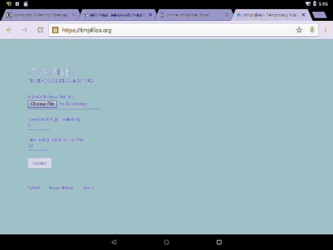Switch to the MS Paint tab

click(117, 15)
